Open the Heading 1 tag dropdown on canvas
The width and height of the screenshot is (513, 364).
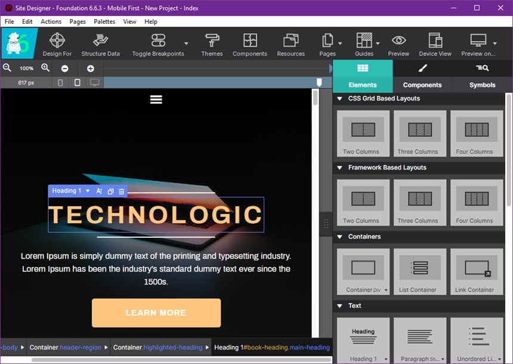coord(88,191)
